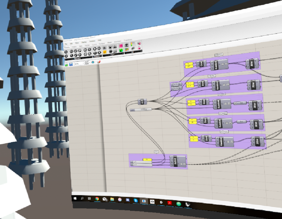Click the SqGrid component
The height and width of the screenshot is (219, 282).
click(178, 161)
